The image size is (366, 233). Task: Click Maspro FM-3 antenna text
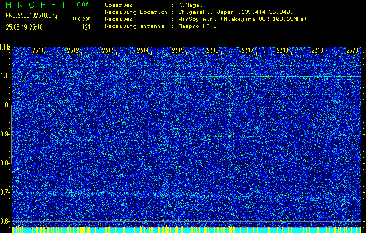pyautogui.click(x=197, y=26)
